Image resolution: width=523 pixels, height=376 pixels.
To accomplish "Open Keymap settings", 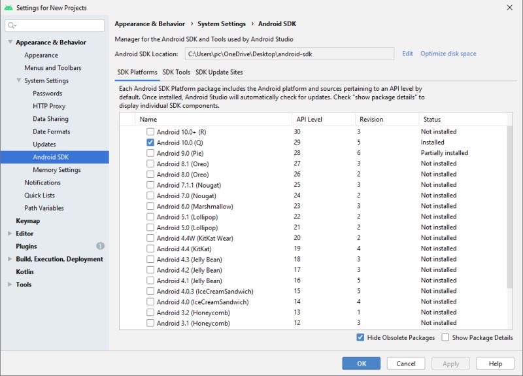I will (x=27, y=221).
